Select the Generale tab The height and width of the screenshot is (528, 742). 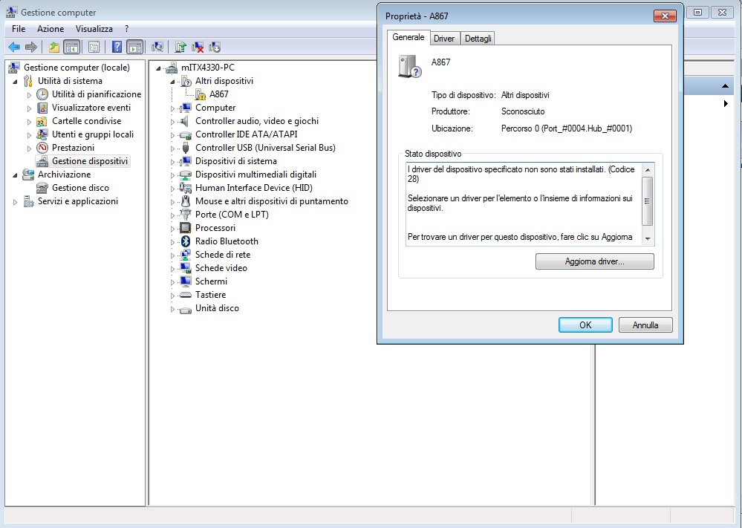(409, 37)
